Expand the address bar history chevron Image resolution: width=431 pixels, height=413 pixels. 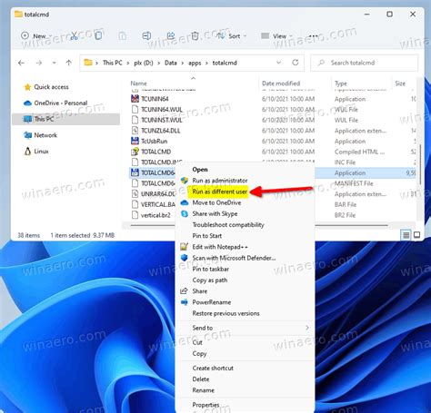pyautogui.click(x=278, y=63)
